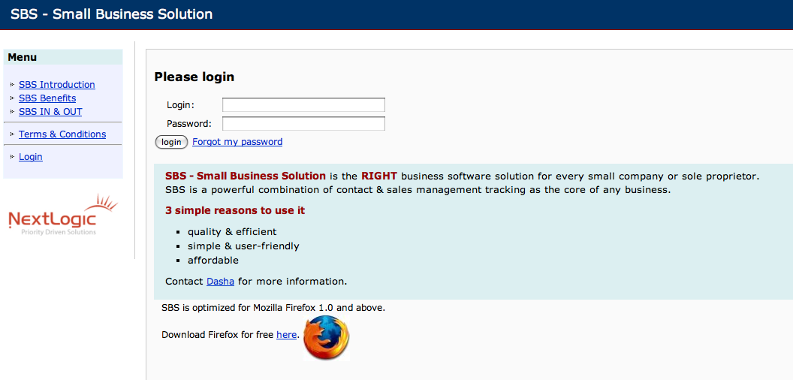The width and height of the screenshot is (793, 380).
Task: Focus the Password text field
Action: click(x=303, y=123)
